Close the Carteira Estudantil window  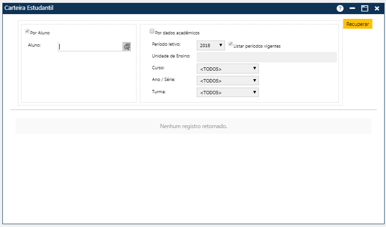(x=377, y=8)
